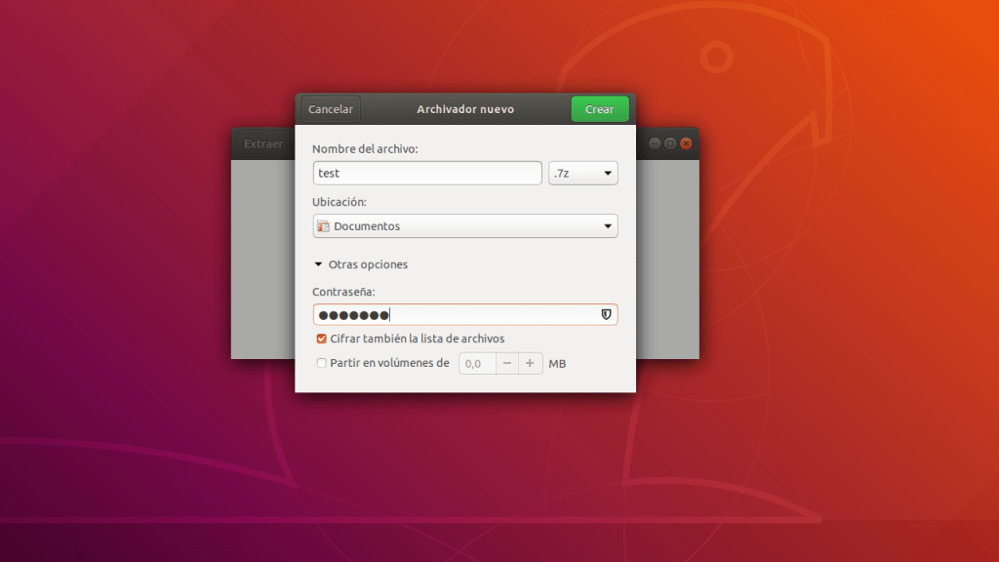Click the password strength shield icon

(x=606, y=314)
